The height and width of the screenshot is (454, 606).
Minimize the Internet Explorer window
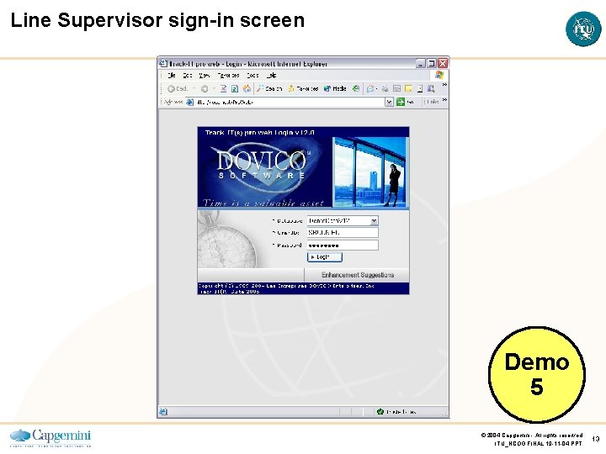pos(421,63)
